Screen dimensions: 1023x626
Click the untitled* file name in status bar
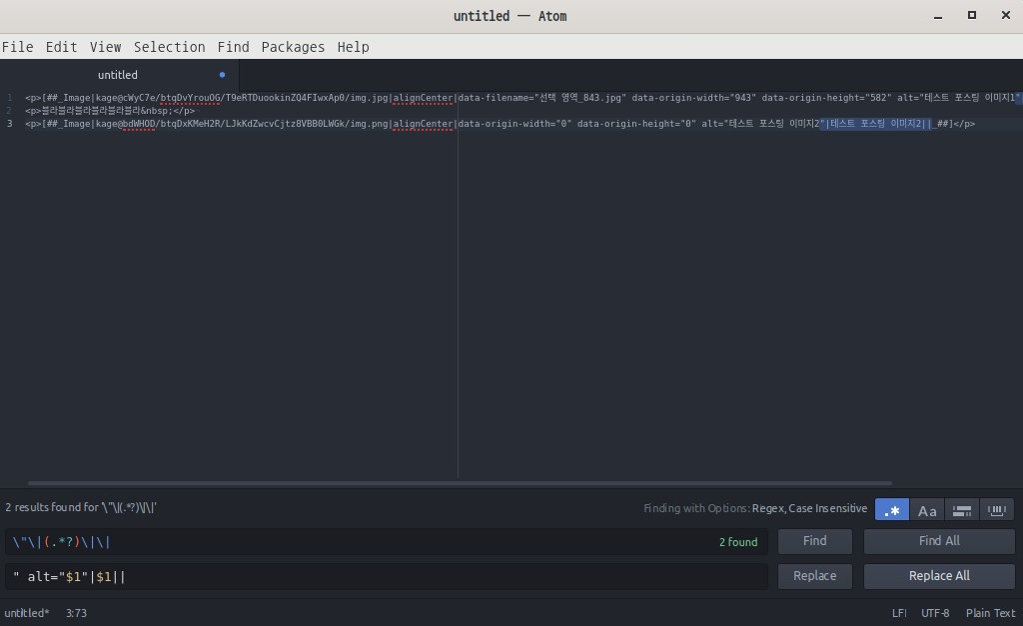coord(27,613)
